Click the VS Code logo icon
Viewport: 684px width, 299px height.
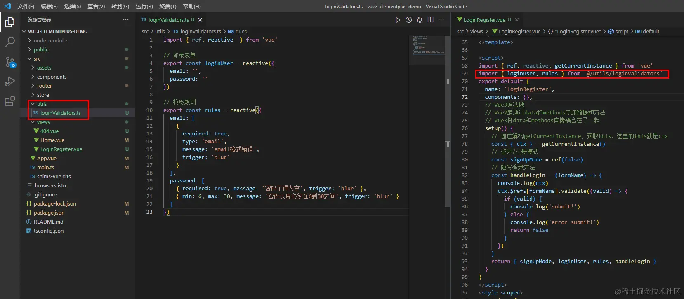(x=7, y=6)
